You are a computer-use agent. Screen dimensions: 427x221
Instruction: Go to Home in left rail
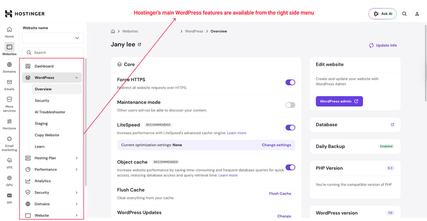[x=9, y=32]
